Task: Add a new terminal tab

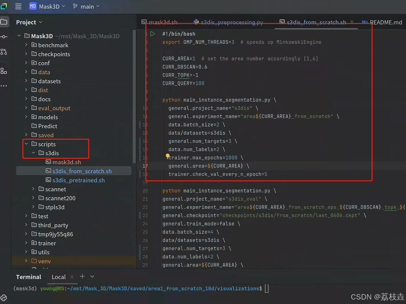Action: click(x=82, y=277)
